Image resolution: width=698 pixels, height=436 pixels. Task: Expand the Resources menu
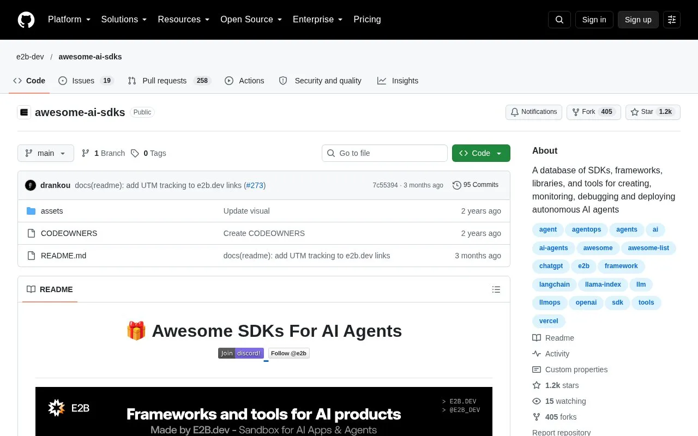[184, 20]
